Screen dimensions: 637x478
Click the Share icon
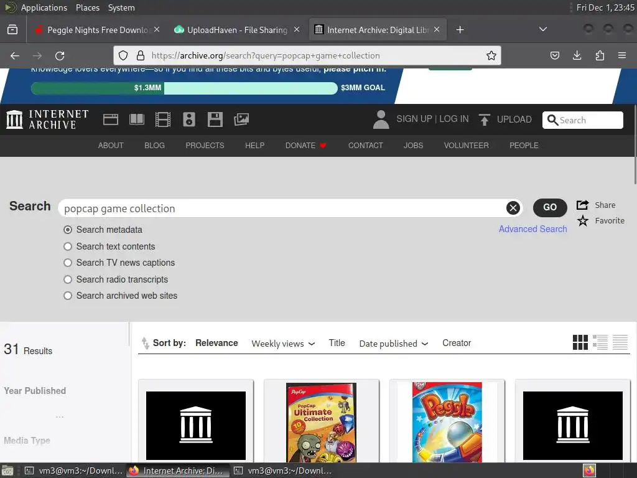[582, 205]
